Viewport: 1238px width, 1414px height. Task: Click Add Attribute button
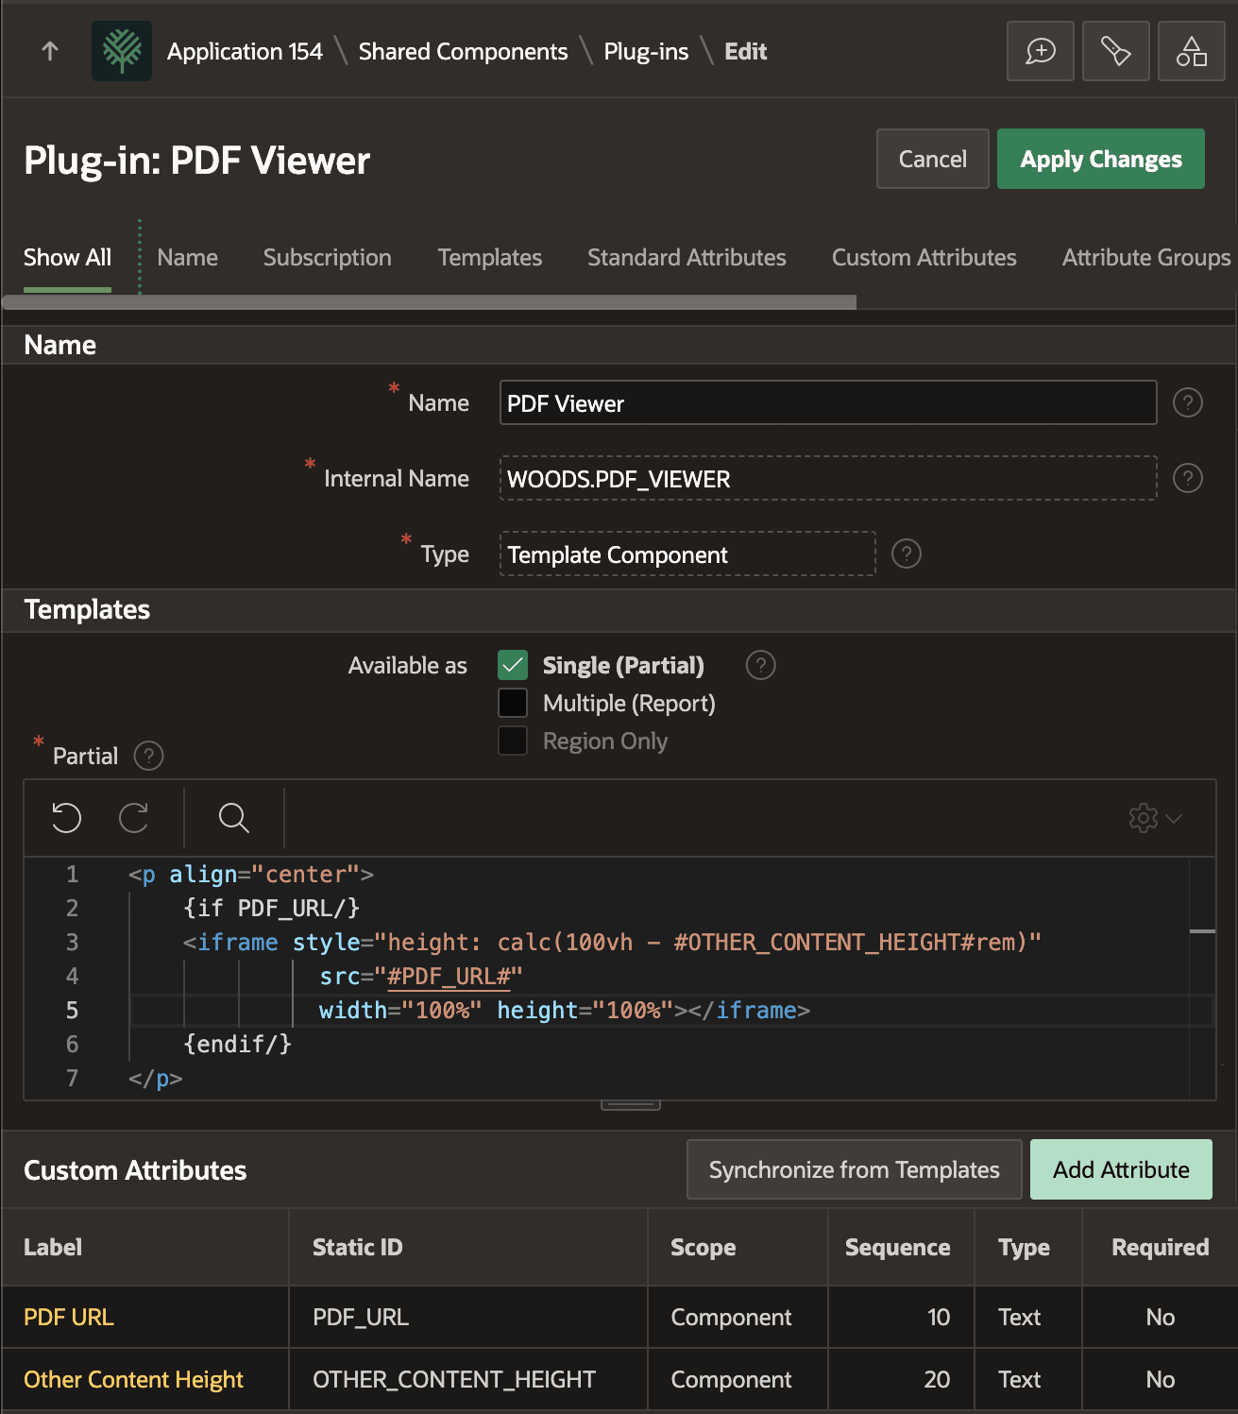pyautogui.click(x=1122, y=1170)
